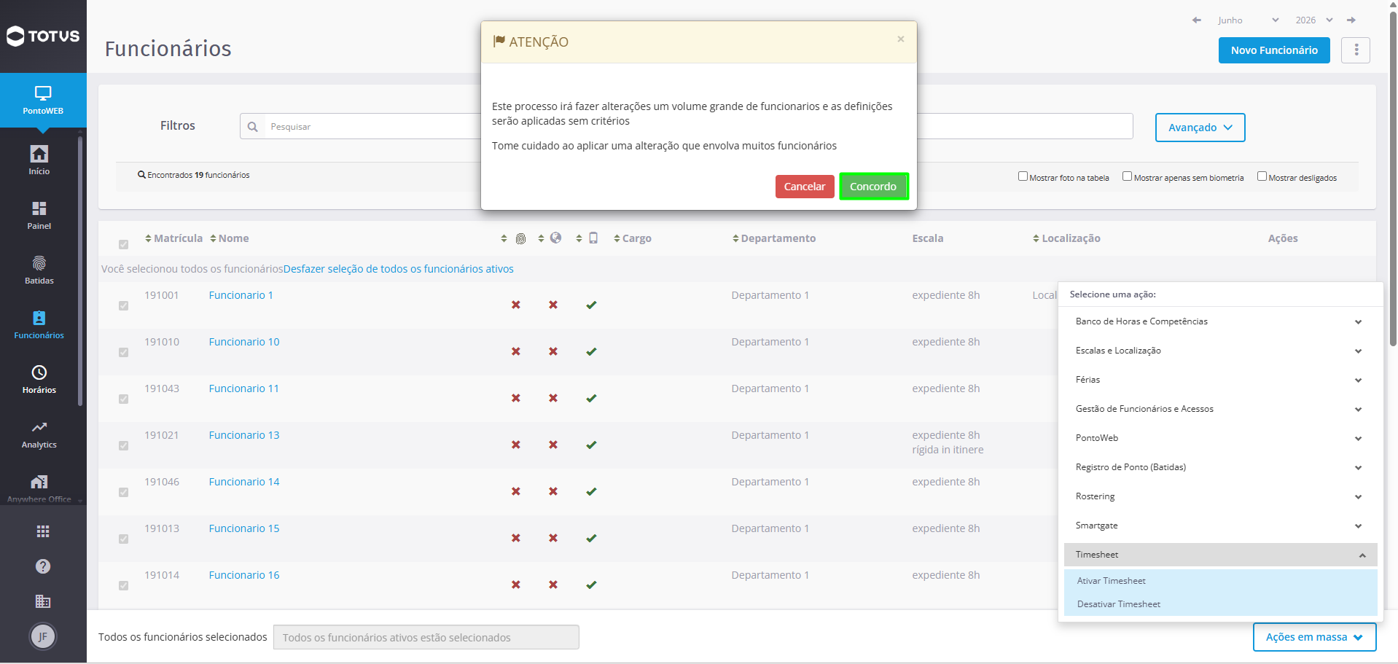Expand PontoWeb actions section

[x=1220, y=438]
